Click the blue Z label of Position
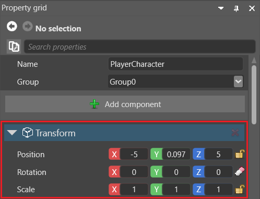 pyautogui.click(x=199, y=154)
